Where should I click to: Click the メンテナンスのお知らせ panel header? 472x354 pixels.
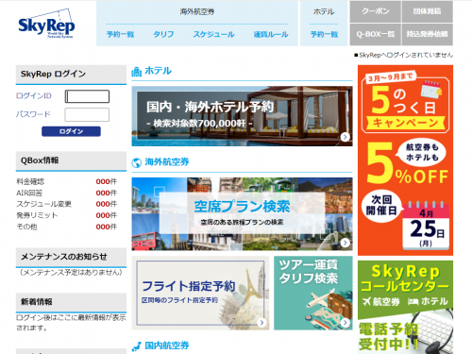click(x=71, y=257)
